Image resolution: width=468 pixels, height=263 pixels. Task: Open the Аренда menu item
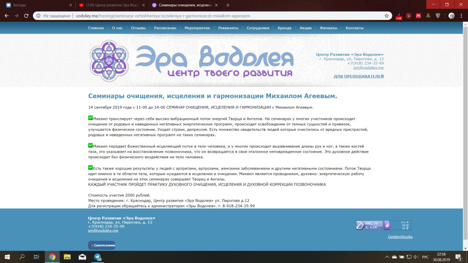[x=284, y=28]
